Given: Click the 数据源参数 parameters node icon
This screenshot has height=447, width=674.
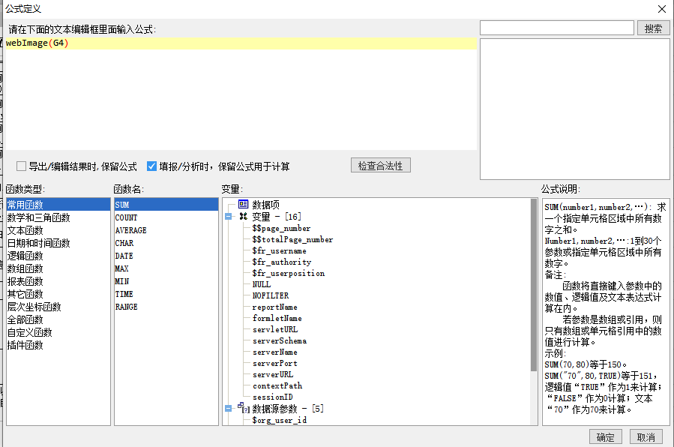Looking at the screenshot, I should click(243, 408).
